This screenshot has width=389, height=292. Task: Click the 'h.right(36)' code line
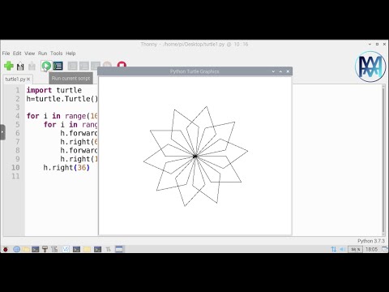66,168
